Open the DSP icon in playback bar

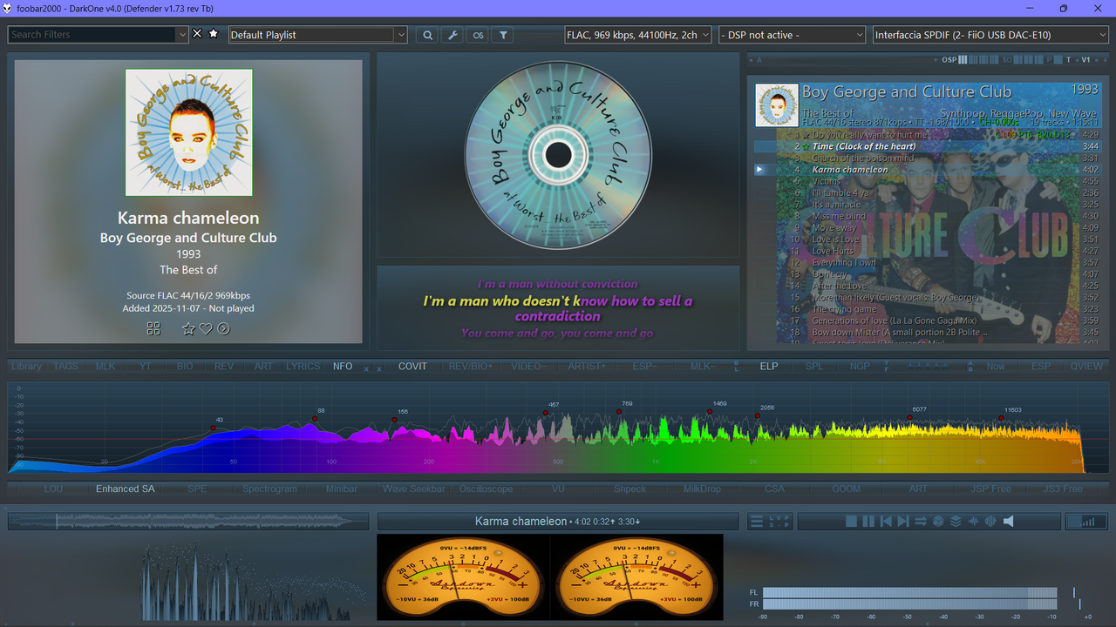[x=990, y=522]
